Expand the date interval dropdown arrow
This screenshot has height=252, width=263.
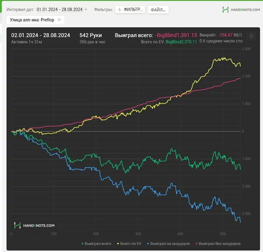coord(86,9)
